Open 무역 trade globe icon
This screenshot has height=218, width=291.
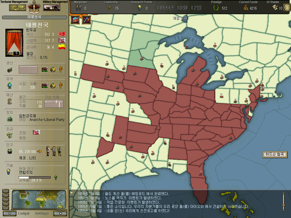click(10, 86)
